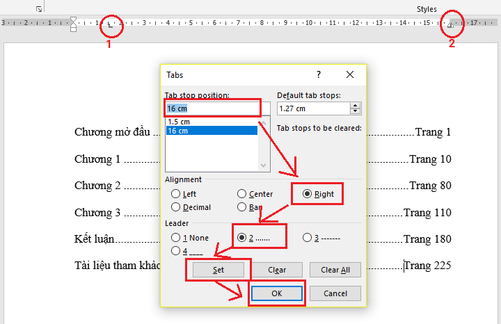This screenshot has width=501, height=324.
Task: Select Bar alignment option
Action: [x=242, y=207]
